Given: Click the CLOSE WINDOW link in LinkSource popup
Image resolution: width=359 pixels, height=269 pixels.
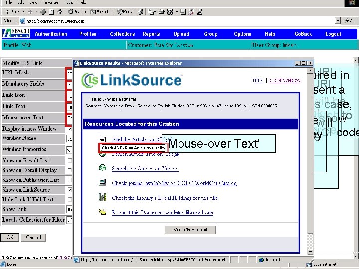Looking at the screenshot, I should tap(285, 80).
